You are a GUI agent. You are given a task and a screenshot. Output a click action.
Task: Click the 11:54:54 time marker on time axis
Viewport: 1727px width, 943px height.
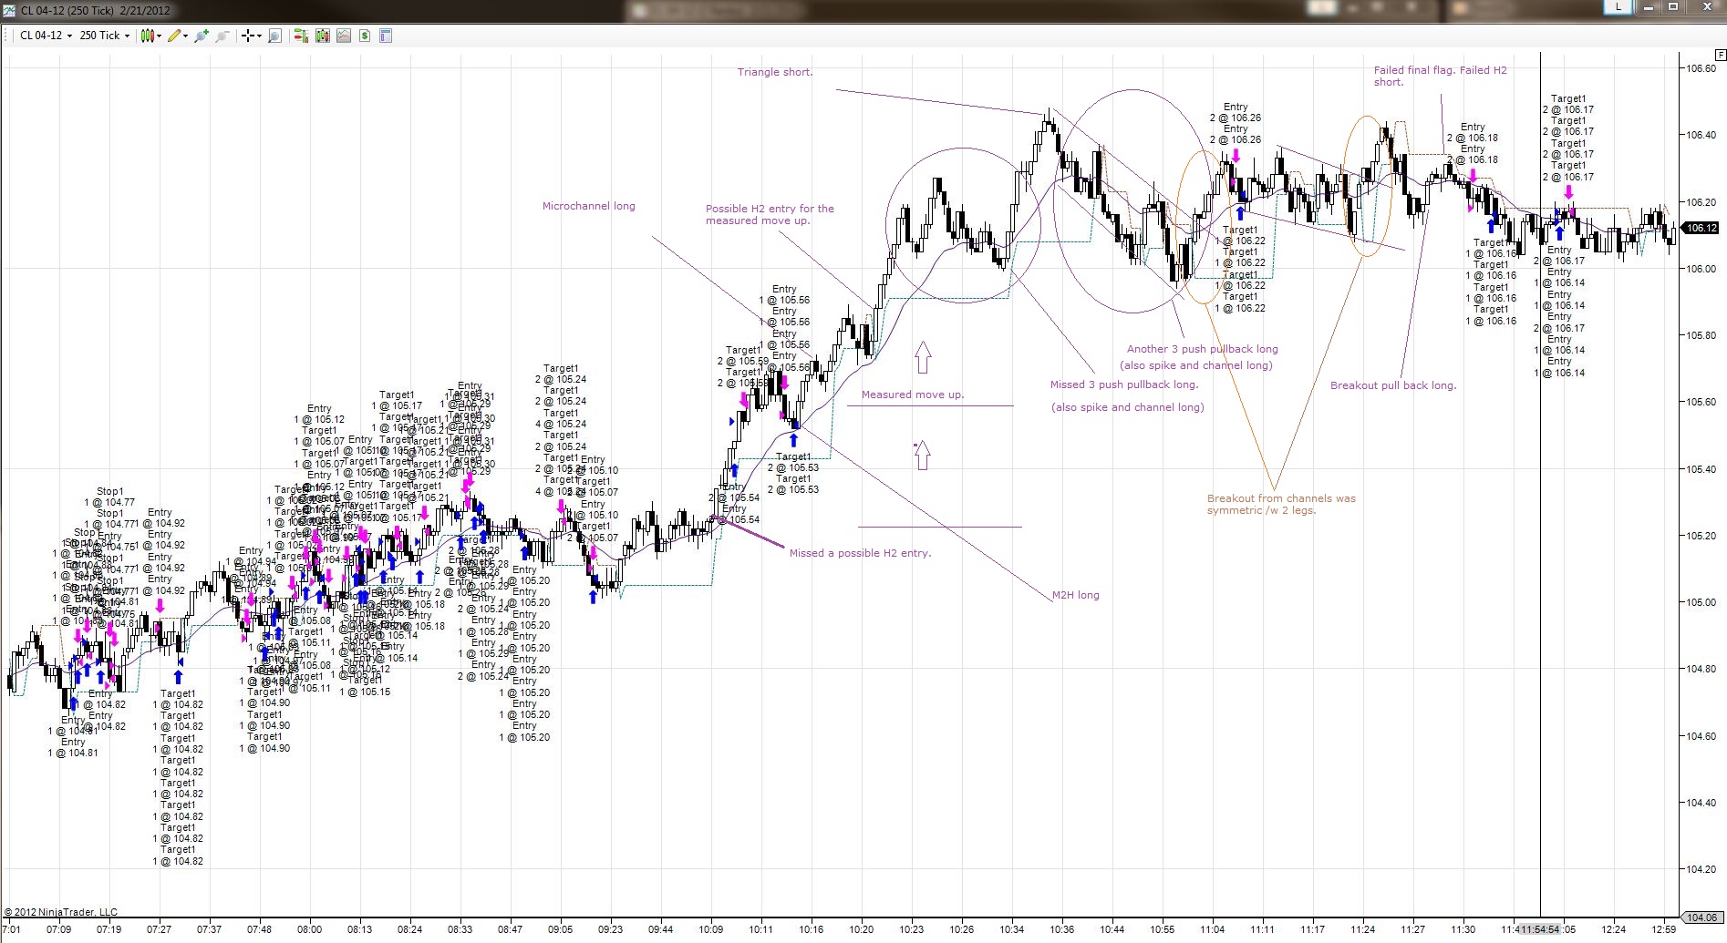(x=1540, y=929)
